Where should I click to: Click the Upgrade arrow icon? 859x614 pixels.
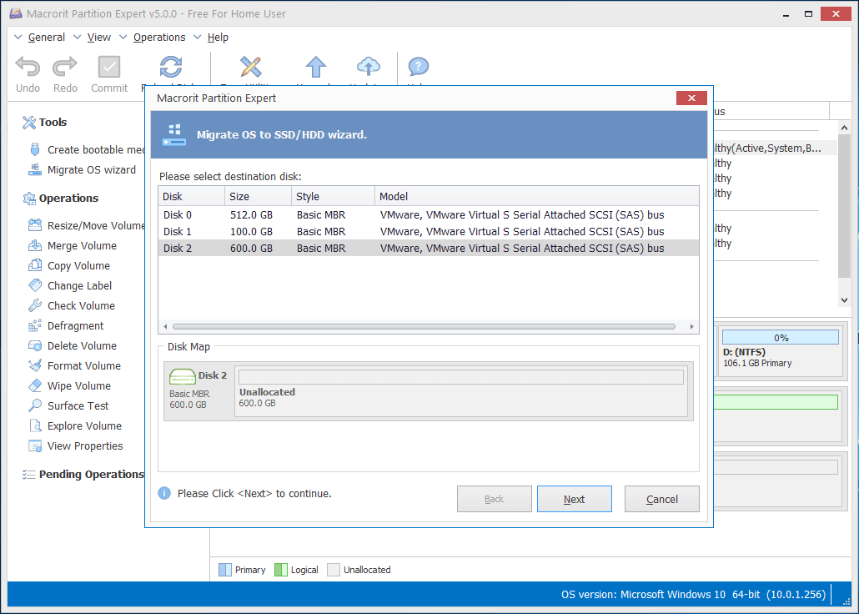315,67
